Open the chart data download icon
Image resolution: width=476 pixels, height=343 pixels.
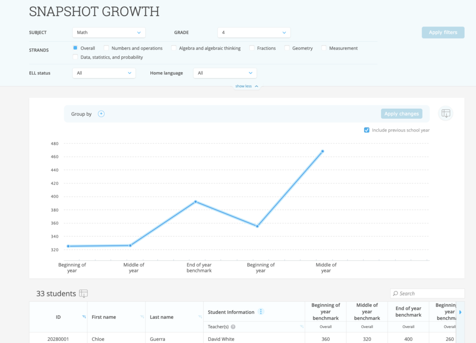[x=445, y=113]
